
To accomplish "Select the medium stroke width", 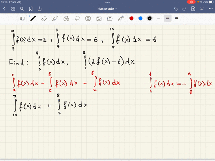I will (168, 18).
